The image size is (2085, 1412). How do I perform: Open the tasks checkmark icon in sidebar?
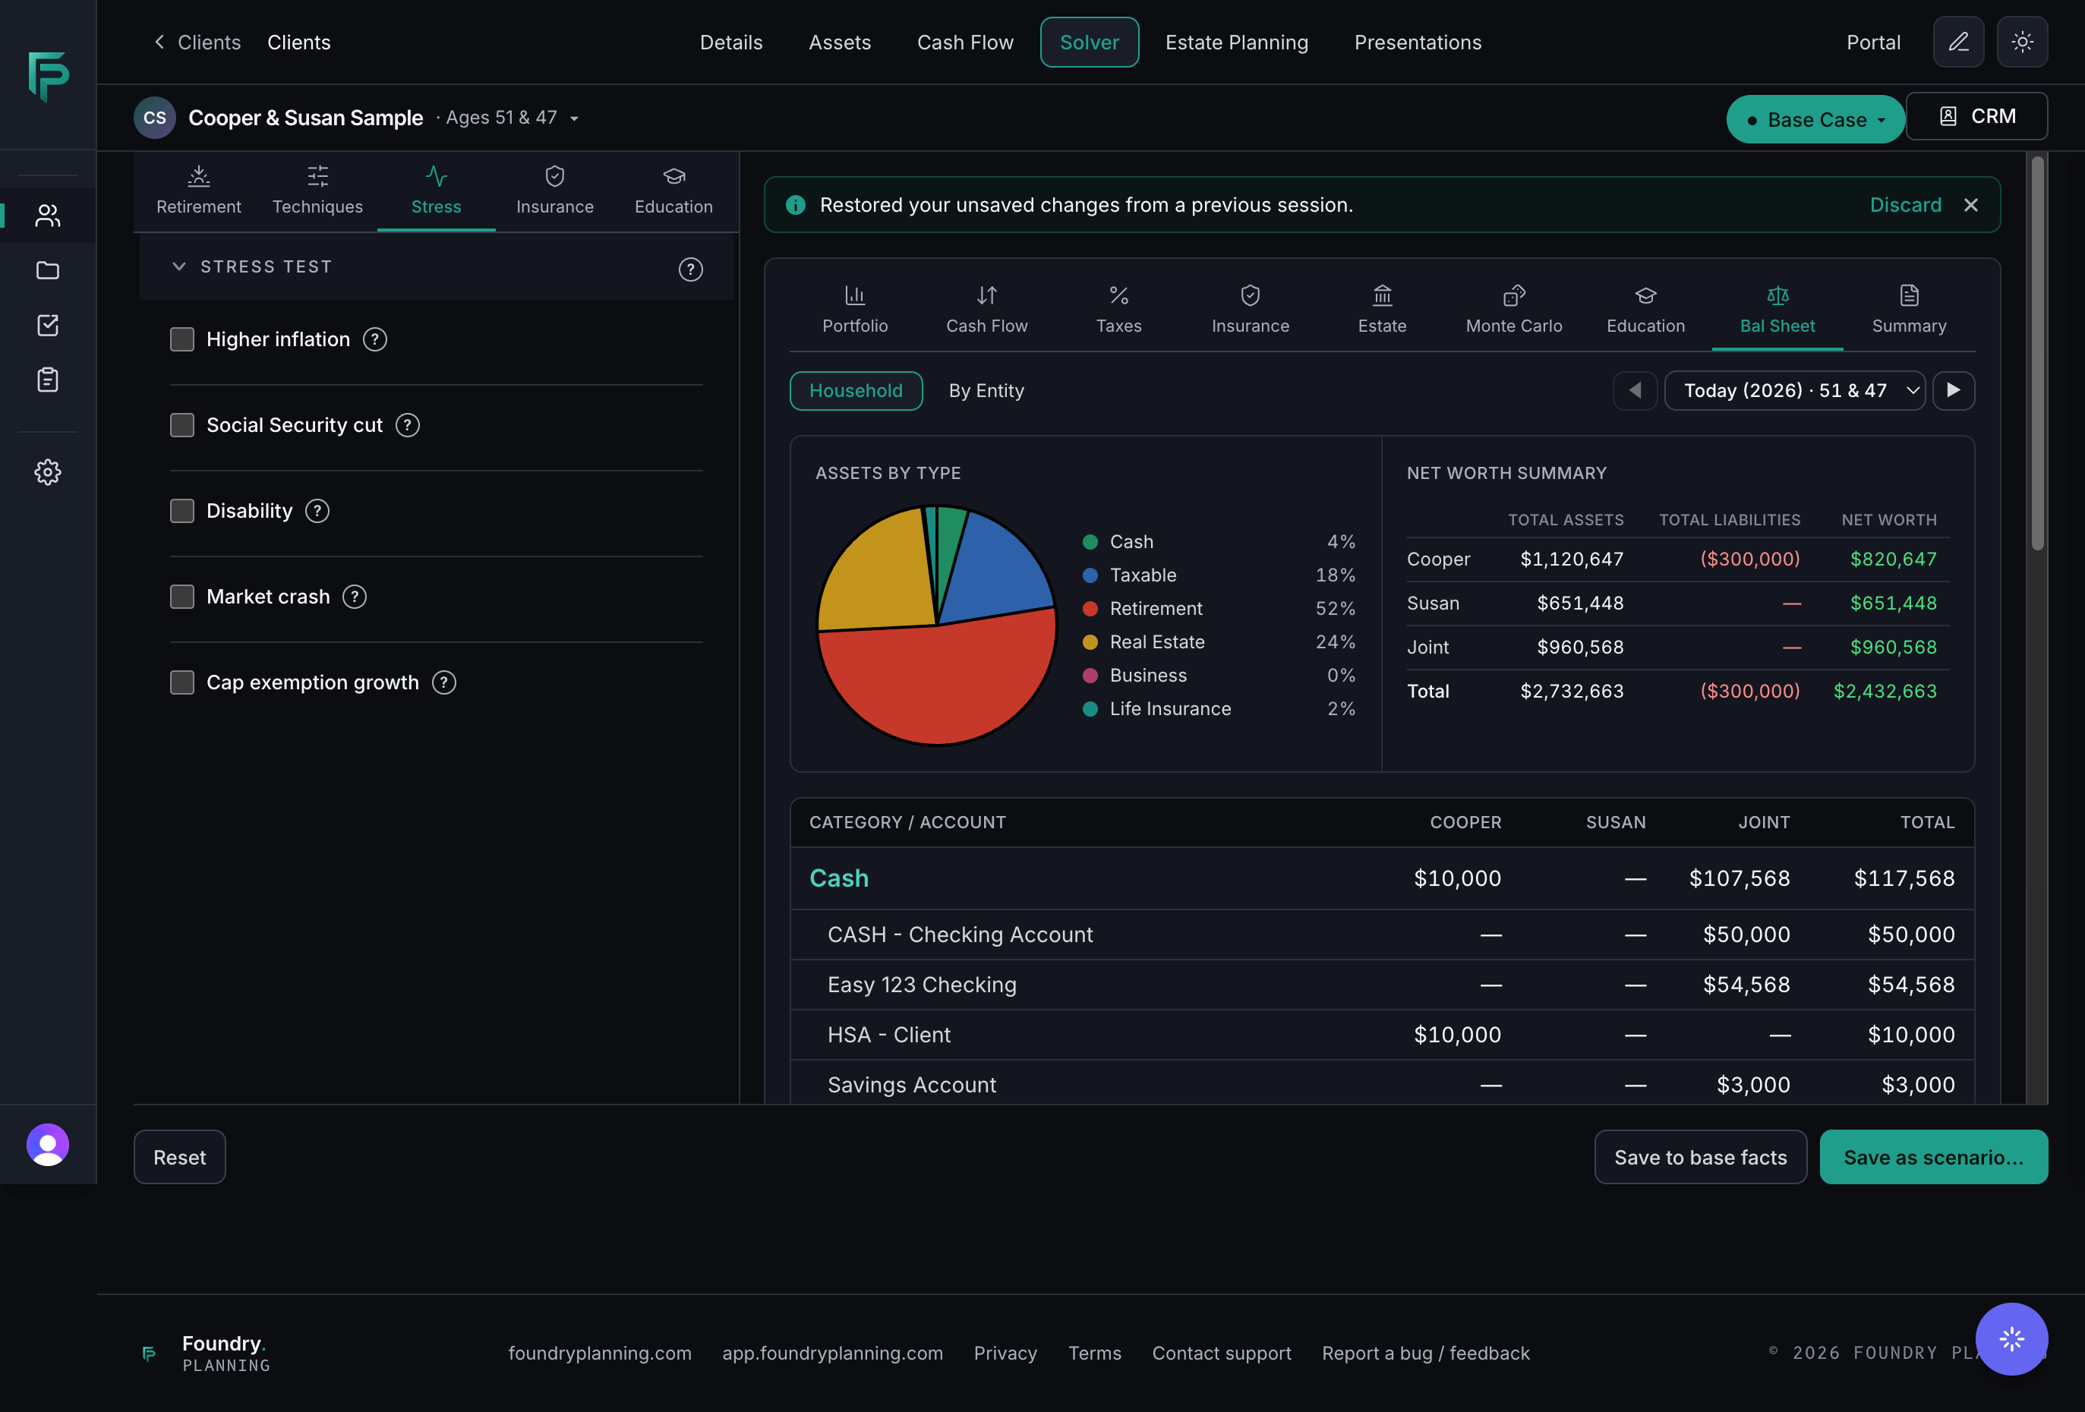48,325
